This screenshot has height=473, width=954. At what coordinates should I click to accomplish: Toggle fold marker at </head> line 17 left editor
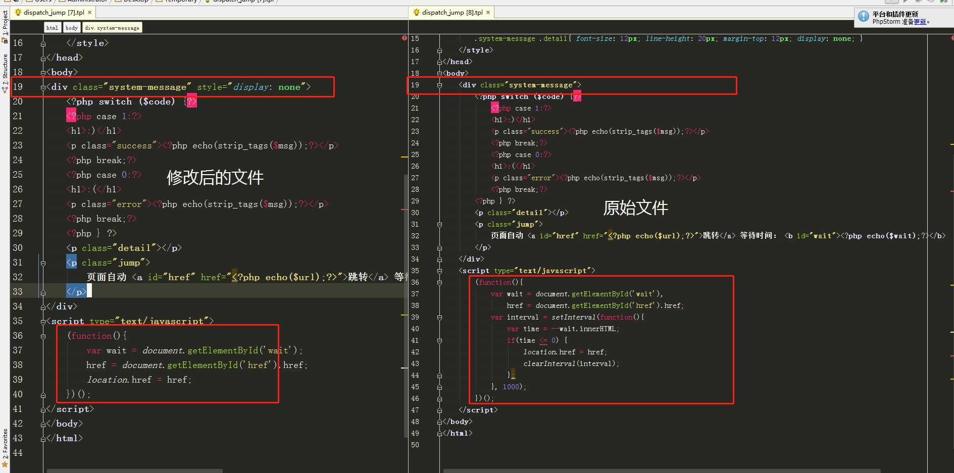pyautogui.click(x=43, y=59)
